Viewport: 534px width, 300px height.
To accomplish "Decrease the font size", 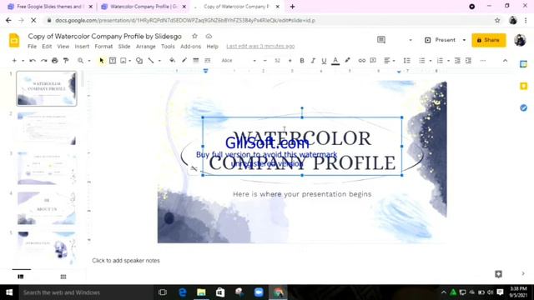I will [x=265, y=61].
